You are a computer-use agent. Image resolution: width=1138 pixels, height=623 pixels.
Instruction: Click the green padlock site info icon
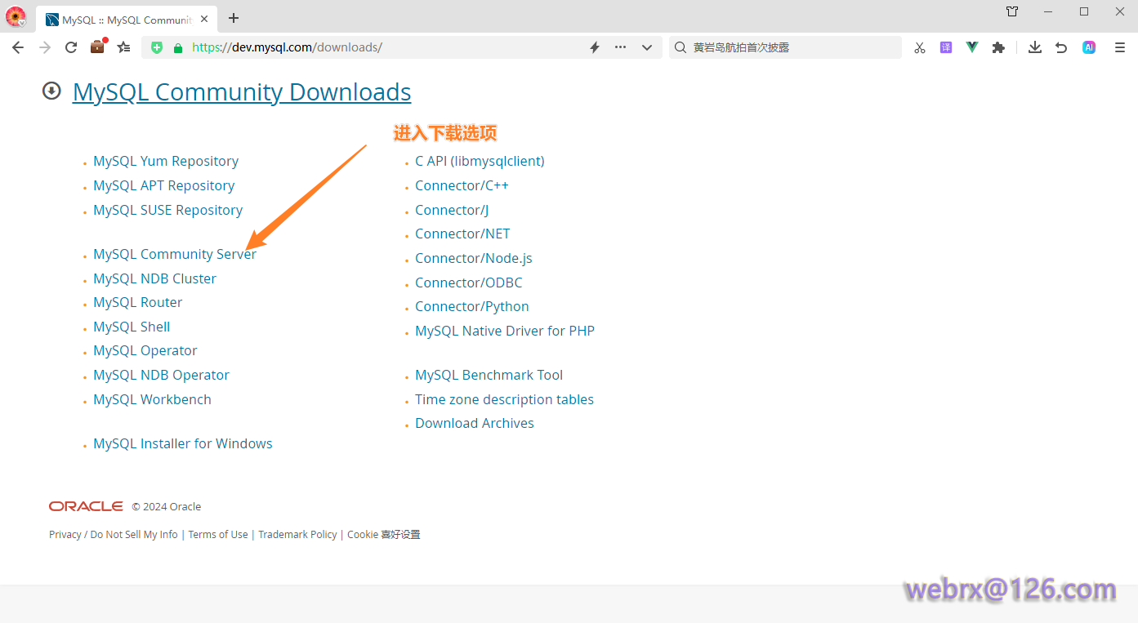pos(178,47)
